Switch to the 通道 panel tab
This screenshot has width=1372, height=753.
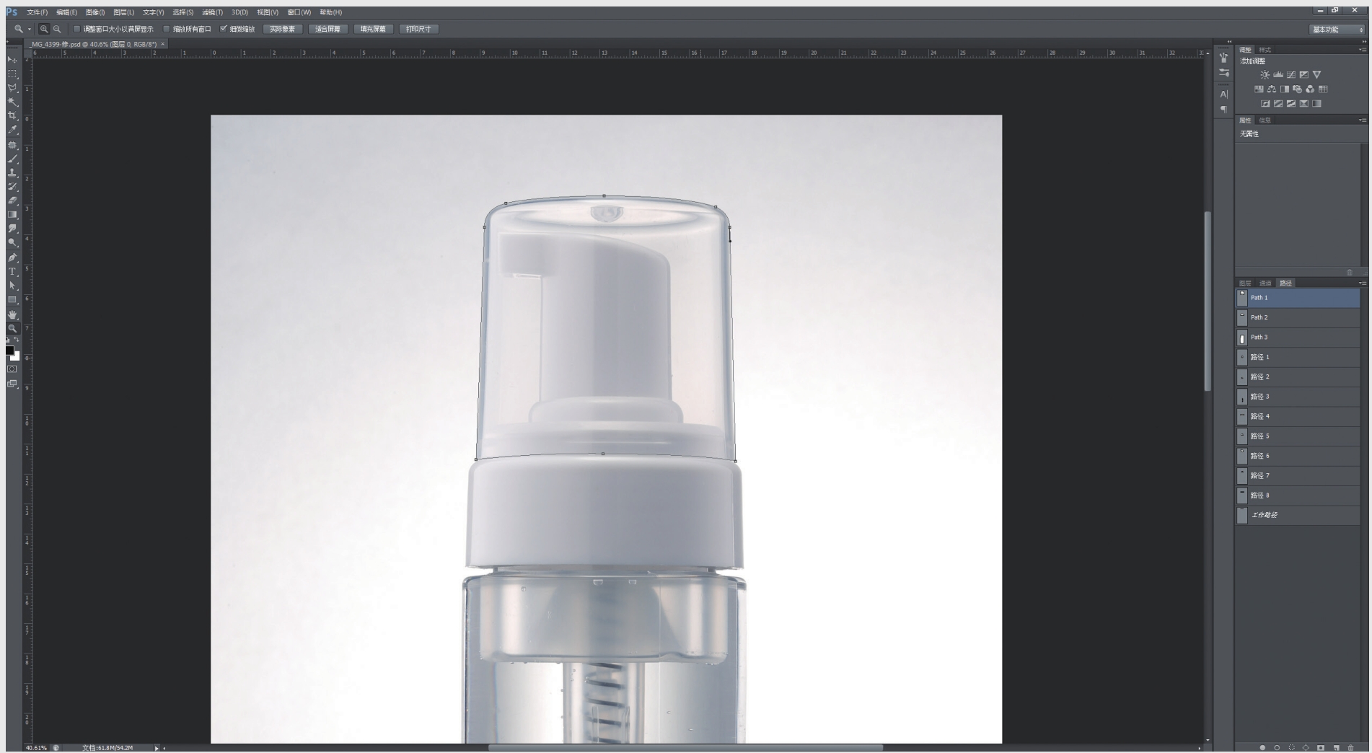(x=1265, y=283)
